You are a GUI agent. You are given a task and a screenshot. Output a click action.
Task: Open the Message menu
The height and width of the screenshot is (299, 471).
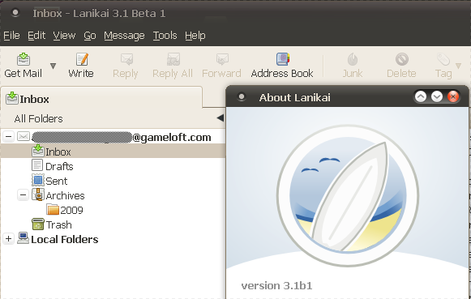(x=124, y=36)
